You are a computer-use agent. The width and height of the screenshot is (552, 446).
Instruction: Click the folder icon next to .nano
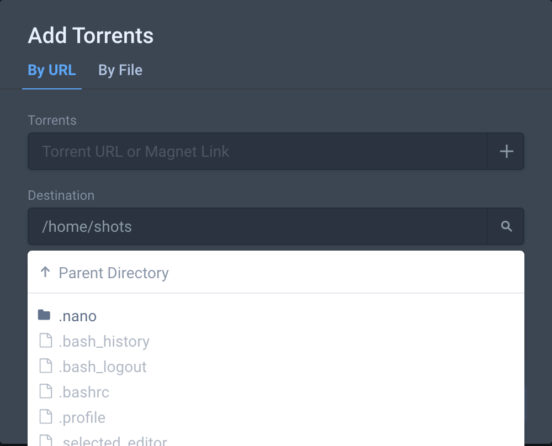[x=44, y=315]
